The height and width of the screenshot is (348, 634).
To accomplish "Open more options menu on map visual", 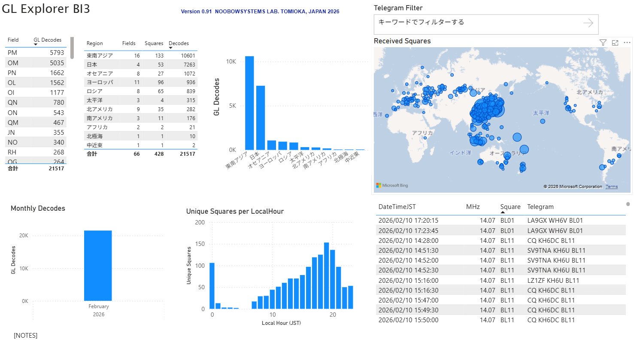I will pos(627,42).
